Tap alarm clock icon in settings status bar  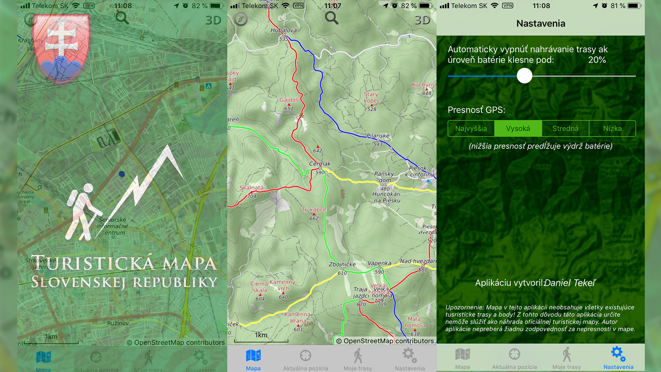(x=605, y=6)
